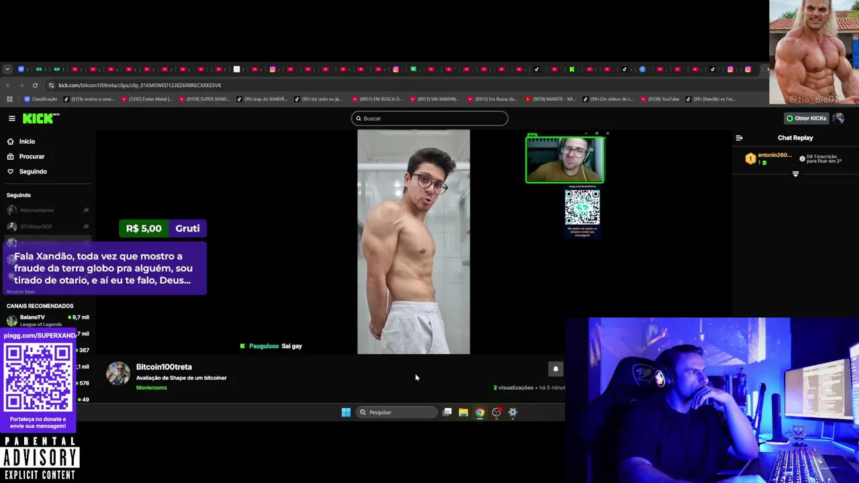Open the MANTIS - XA bookmark
Viewport: 859px width, 483px height.
550,99
